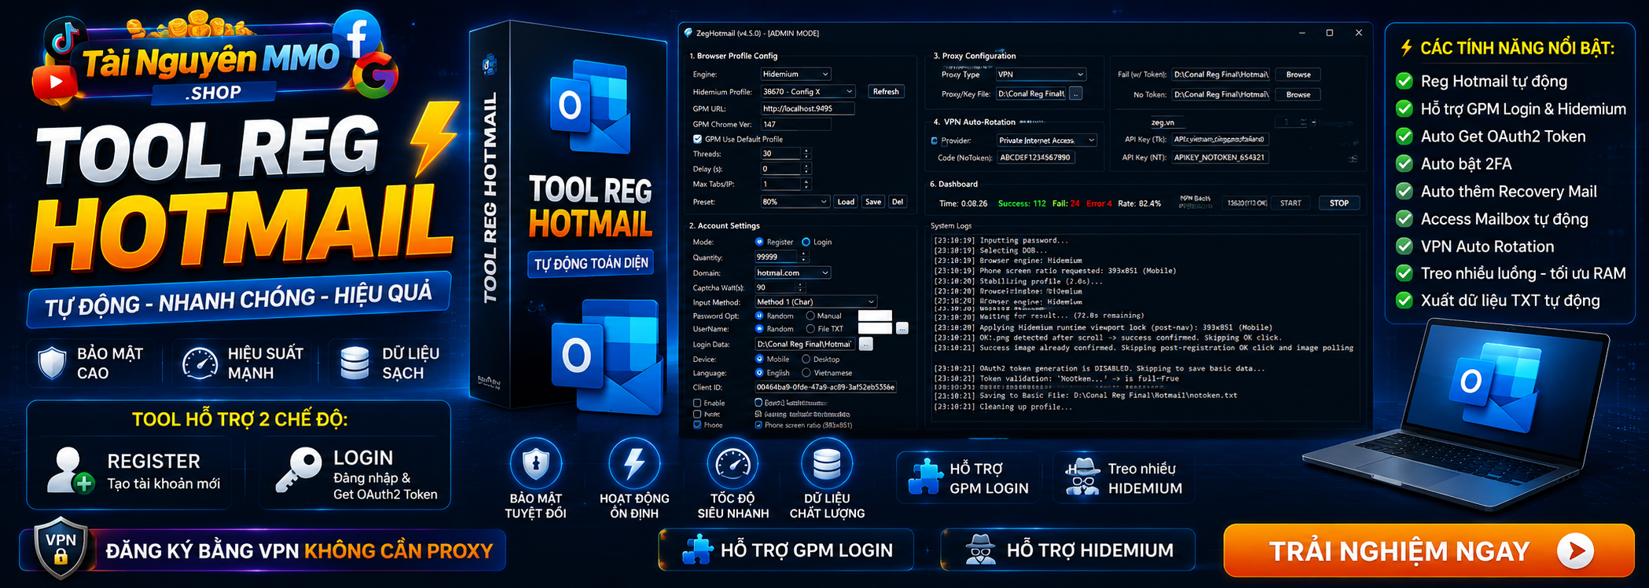The width and height of the screenshot is (1649, 588).
Task: Click the green checkmark beside Reg Hotmail tự động
Action: [x=1404, y=81]
